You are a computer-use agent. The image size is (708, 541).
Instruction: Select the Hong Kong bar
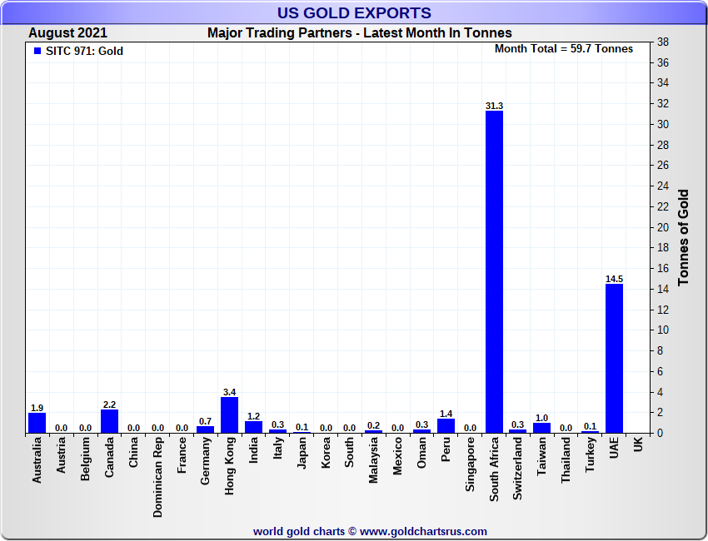[229, 415]
